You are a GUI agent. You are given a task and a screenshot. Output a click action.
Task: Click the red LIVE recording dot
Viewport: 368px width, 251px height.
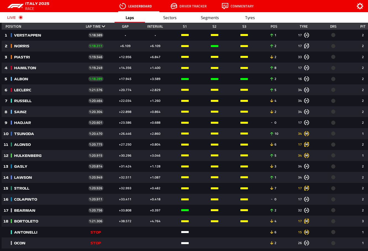(x=20, y=17)
